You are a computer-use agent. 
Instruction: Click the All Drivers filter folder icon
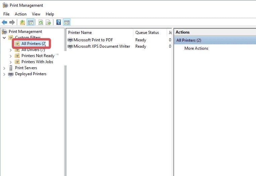[17, 50]
